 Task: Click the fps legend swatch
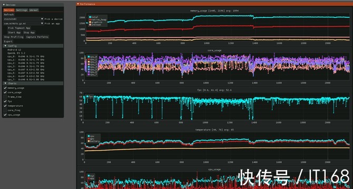pos(87,97)
